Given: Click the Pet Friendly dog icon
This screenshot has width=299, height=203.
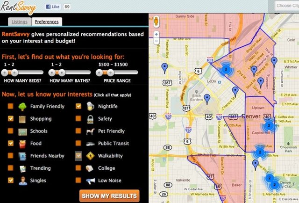Looking at the screenshot, I should [x=90, y=131].
